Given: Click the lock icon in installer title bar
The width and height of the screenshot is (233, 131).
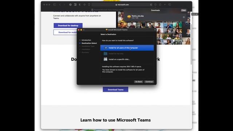Looking at the screenshot, I should [x=155, y=30].
